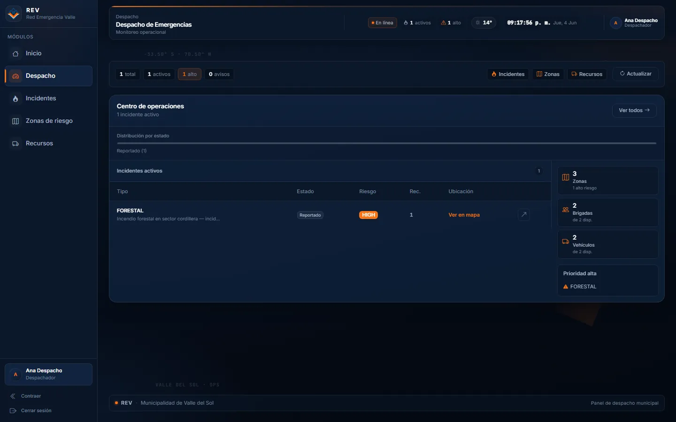676x422 pixels.
Task: Filter by the '1 activos' chip
Action: coord(159,74)
